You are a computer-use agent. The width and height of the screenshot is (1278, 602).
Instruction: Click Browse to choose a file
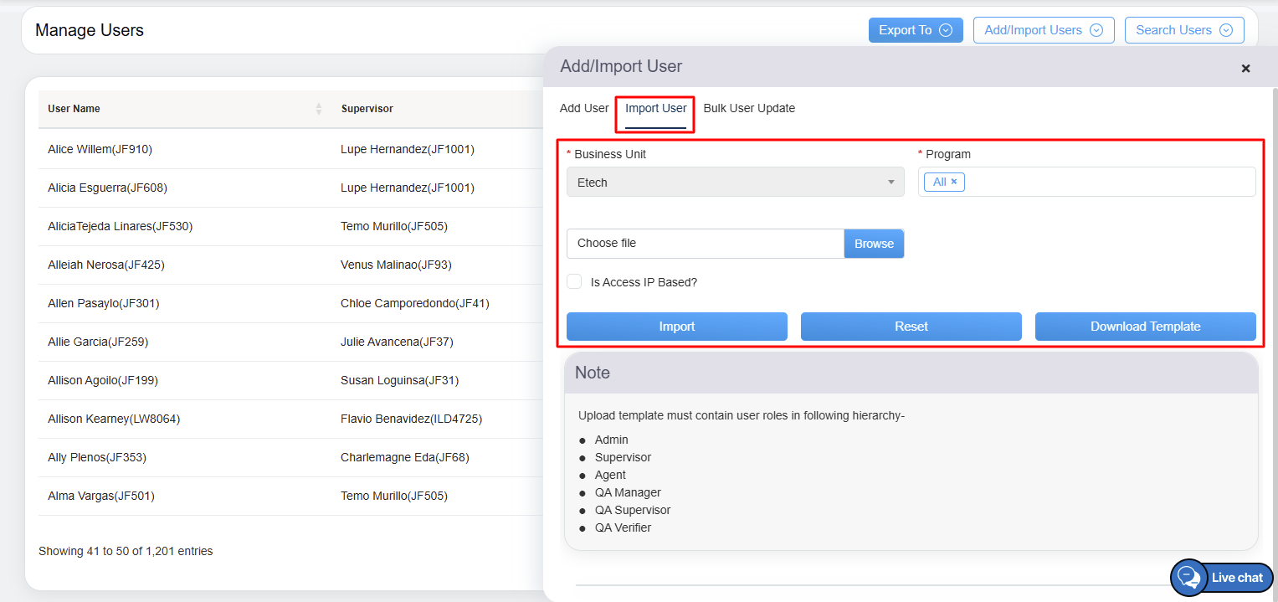[x=874, y=244]
